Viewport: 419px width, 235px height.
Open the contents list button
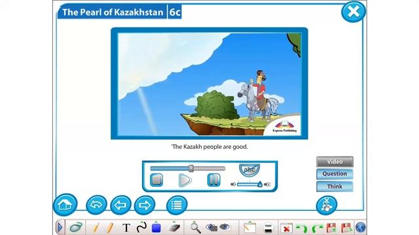point(177,205)
